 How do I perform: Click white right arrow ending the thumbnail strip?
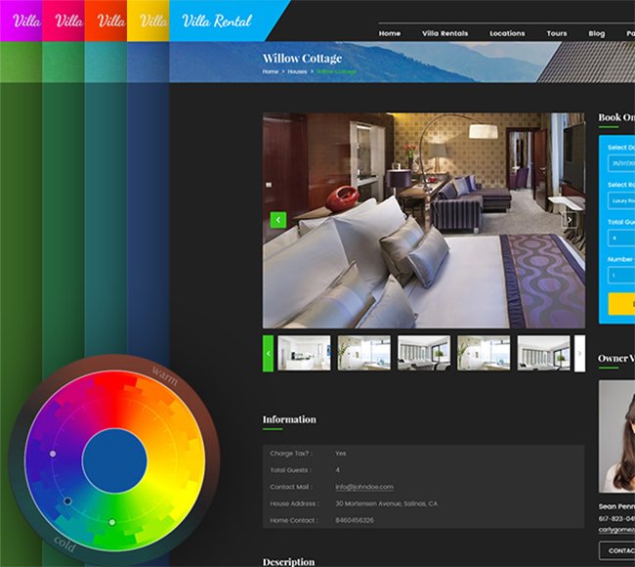[x=579, y=353]
